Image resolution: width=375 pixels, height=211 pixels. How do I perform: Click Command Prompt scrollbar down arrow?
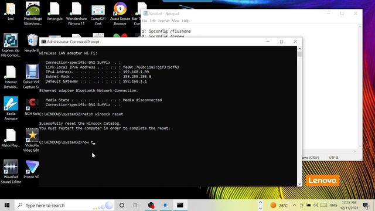click(299, 184)
